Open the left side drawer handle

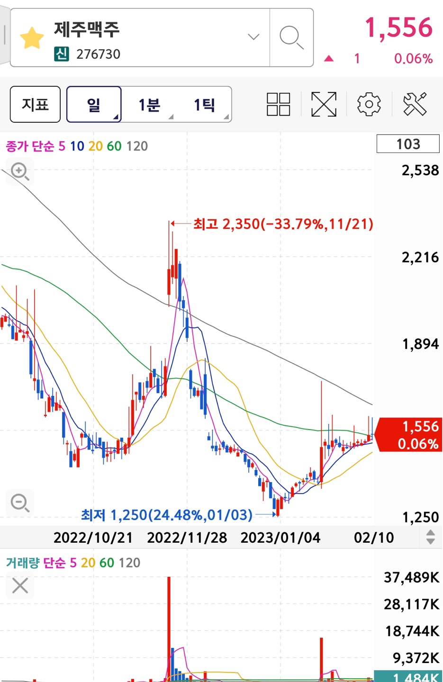click(4, 36)
